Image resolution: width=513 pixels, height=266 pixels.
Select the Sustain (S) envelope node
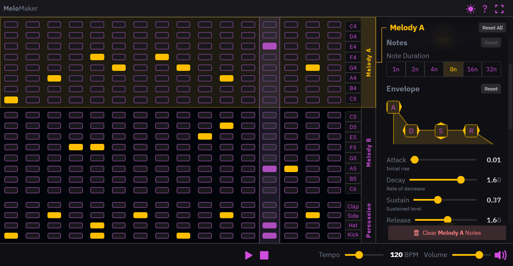click(x=441, y=131)
